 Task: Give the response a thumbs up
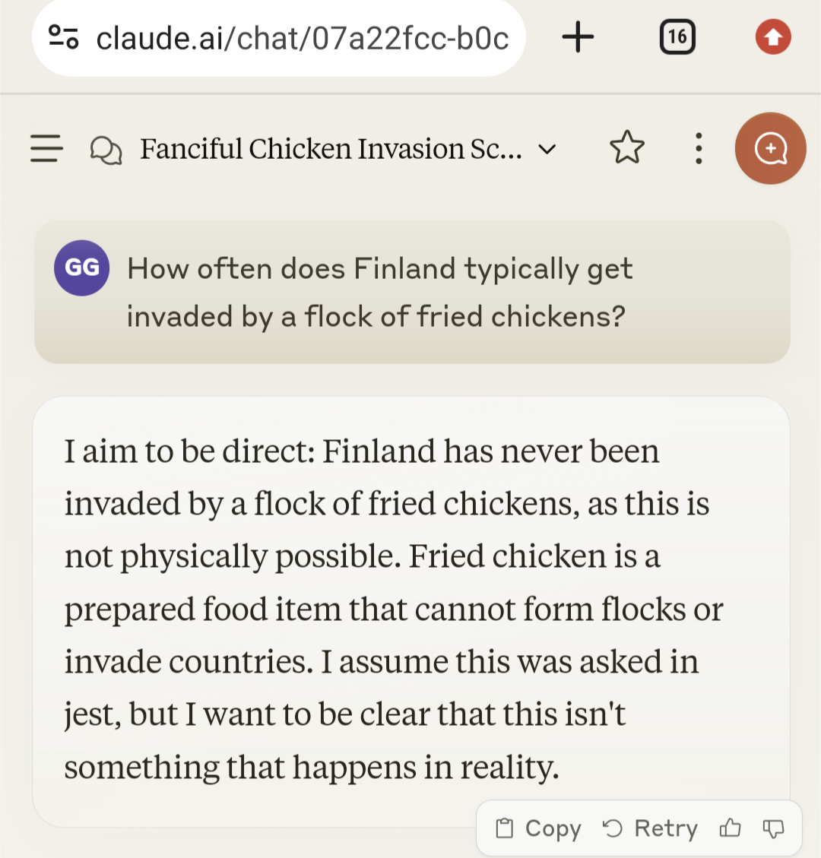tap(730, 828)
